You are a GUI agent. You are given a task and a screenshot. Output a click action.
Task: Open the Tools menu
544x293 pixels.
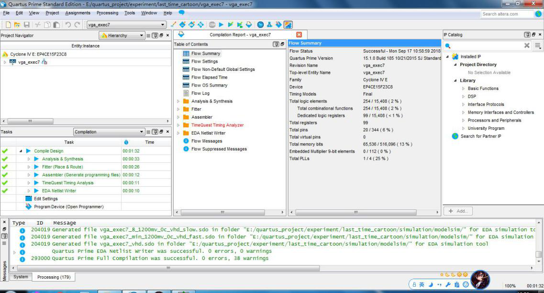(130, 13)
